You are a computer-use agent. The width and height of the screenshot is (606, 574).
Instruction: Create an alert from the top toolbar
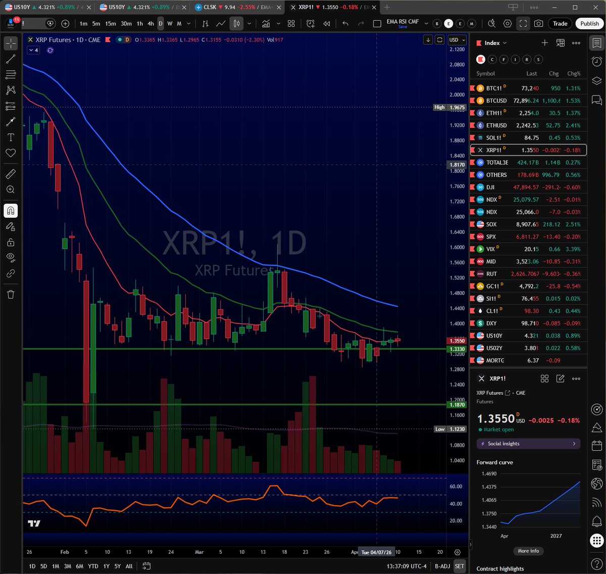pyautogui.click(x=311, y=24)
